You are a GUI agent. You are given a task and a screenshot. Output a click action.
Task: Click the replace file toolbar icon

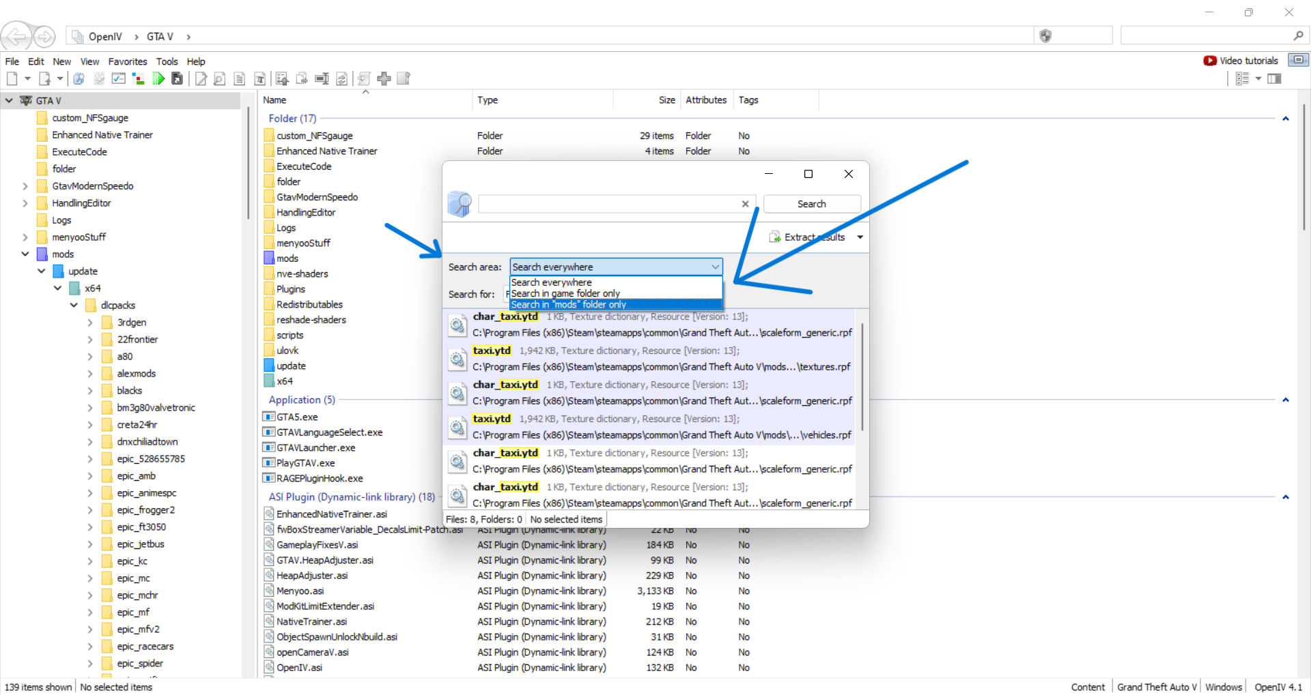[x=341, y=78]
